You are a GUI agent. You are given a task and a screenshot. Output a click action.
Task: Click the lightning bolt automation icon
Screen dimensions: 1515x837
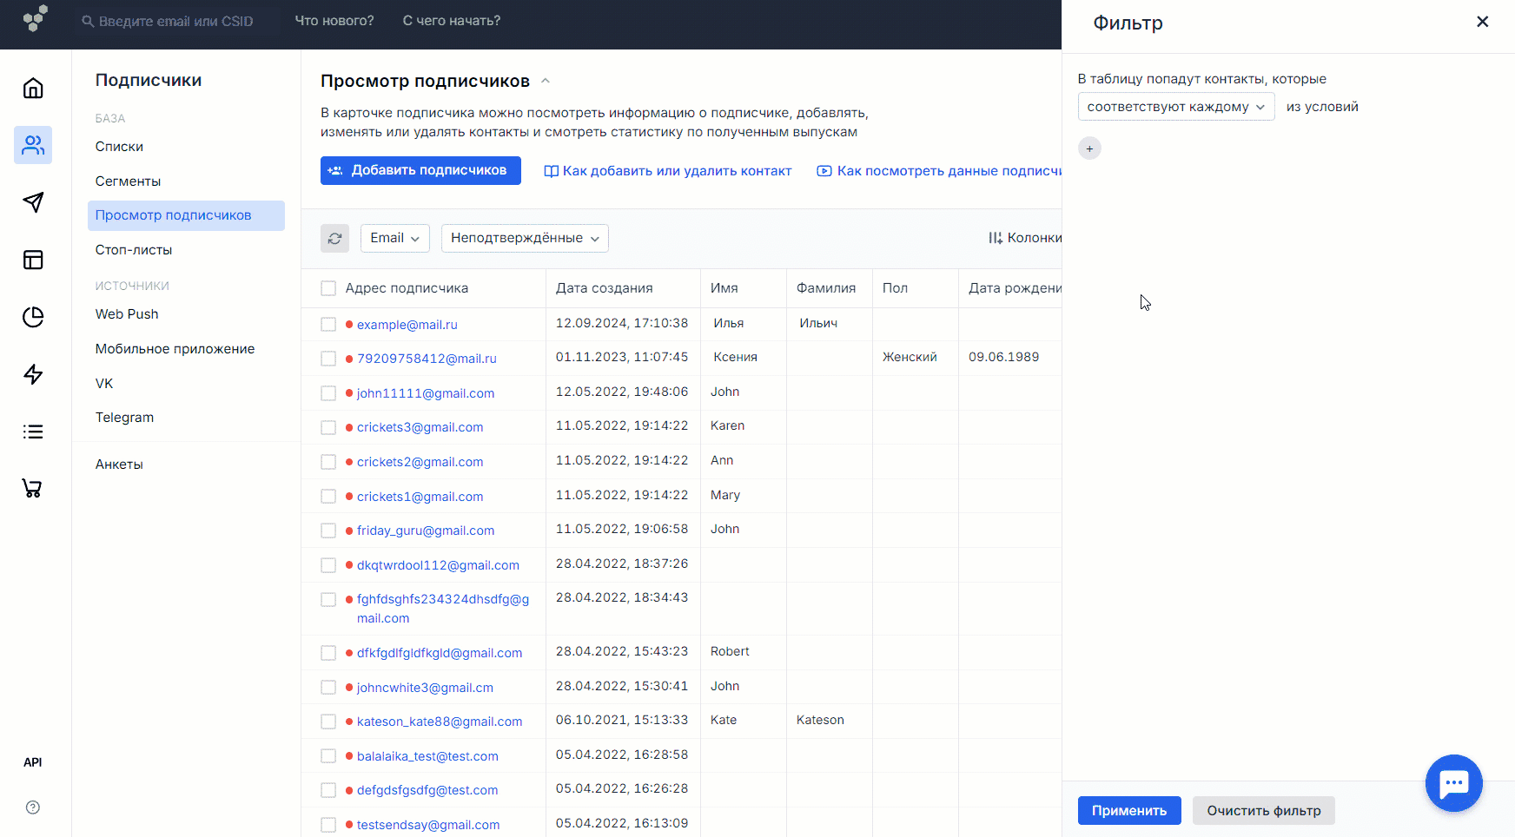(33, 374)
